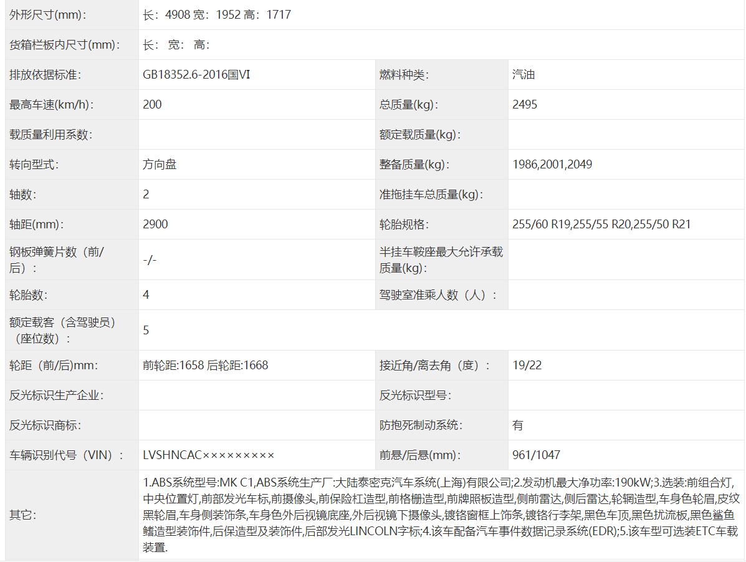Select axle count value 2
The image size is (746, 562).
click(146, 195)
